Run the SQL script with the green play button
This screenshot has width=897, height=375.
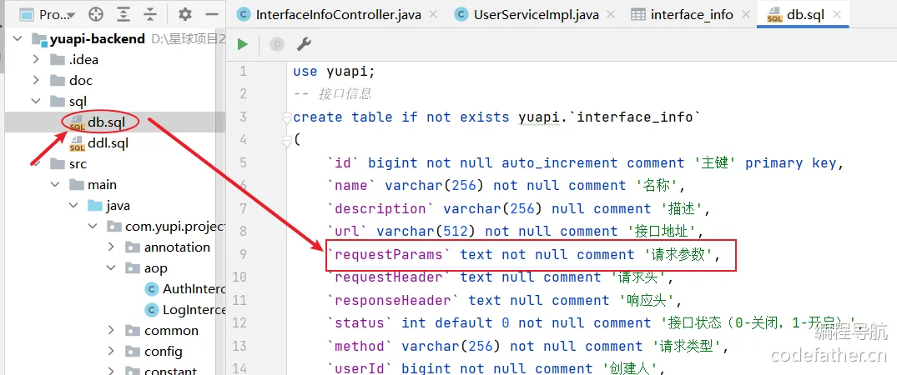[243, 45]
